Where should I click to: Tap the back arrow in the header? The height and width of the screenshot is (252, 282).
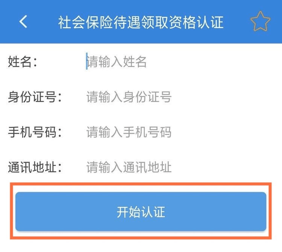pyautogui.click(x=23, y=22)
